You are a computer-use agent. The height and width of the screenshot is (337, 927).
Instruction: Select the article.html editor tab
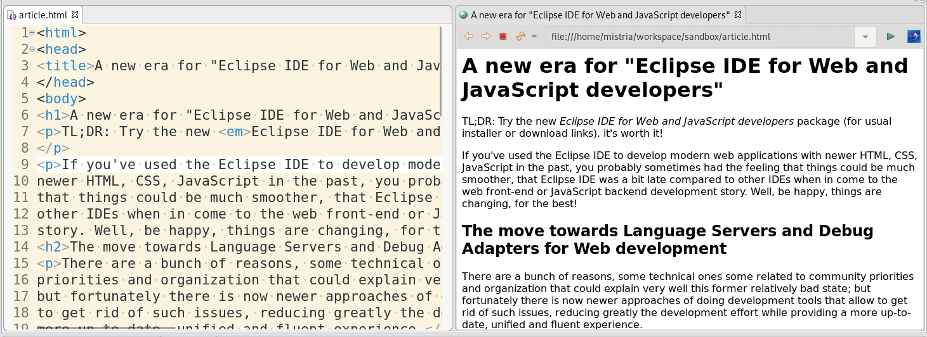coord(43,15)
